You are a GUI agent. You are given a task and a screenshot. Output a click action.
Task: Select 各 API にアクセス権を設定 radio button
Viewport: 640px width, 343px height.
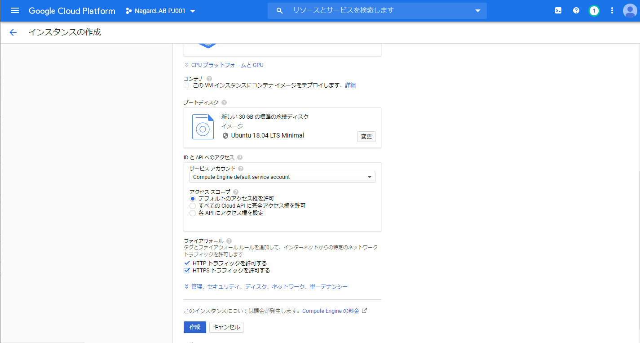tap(193, 213)
